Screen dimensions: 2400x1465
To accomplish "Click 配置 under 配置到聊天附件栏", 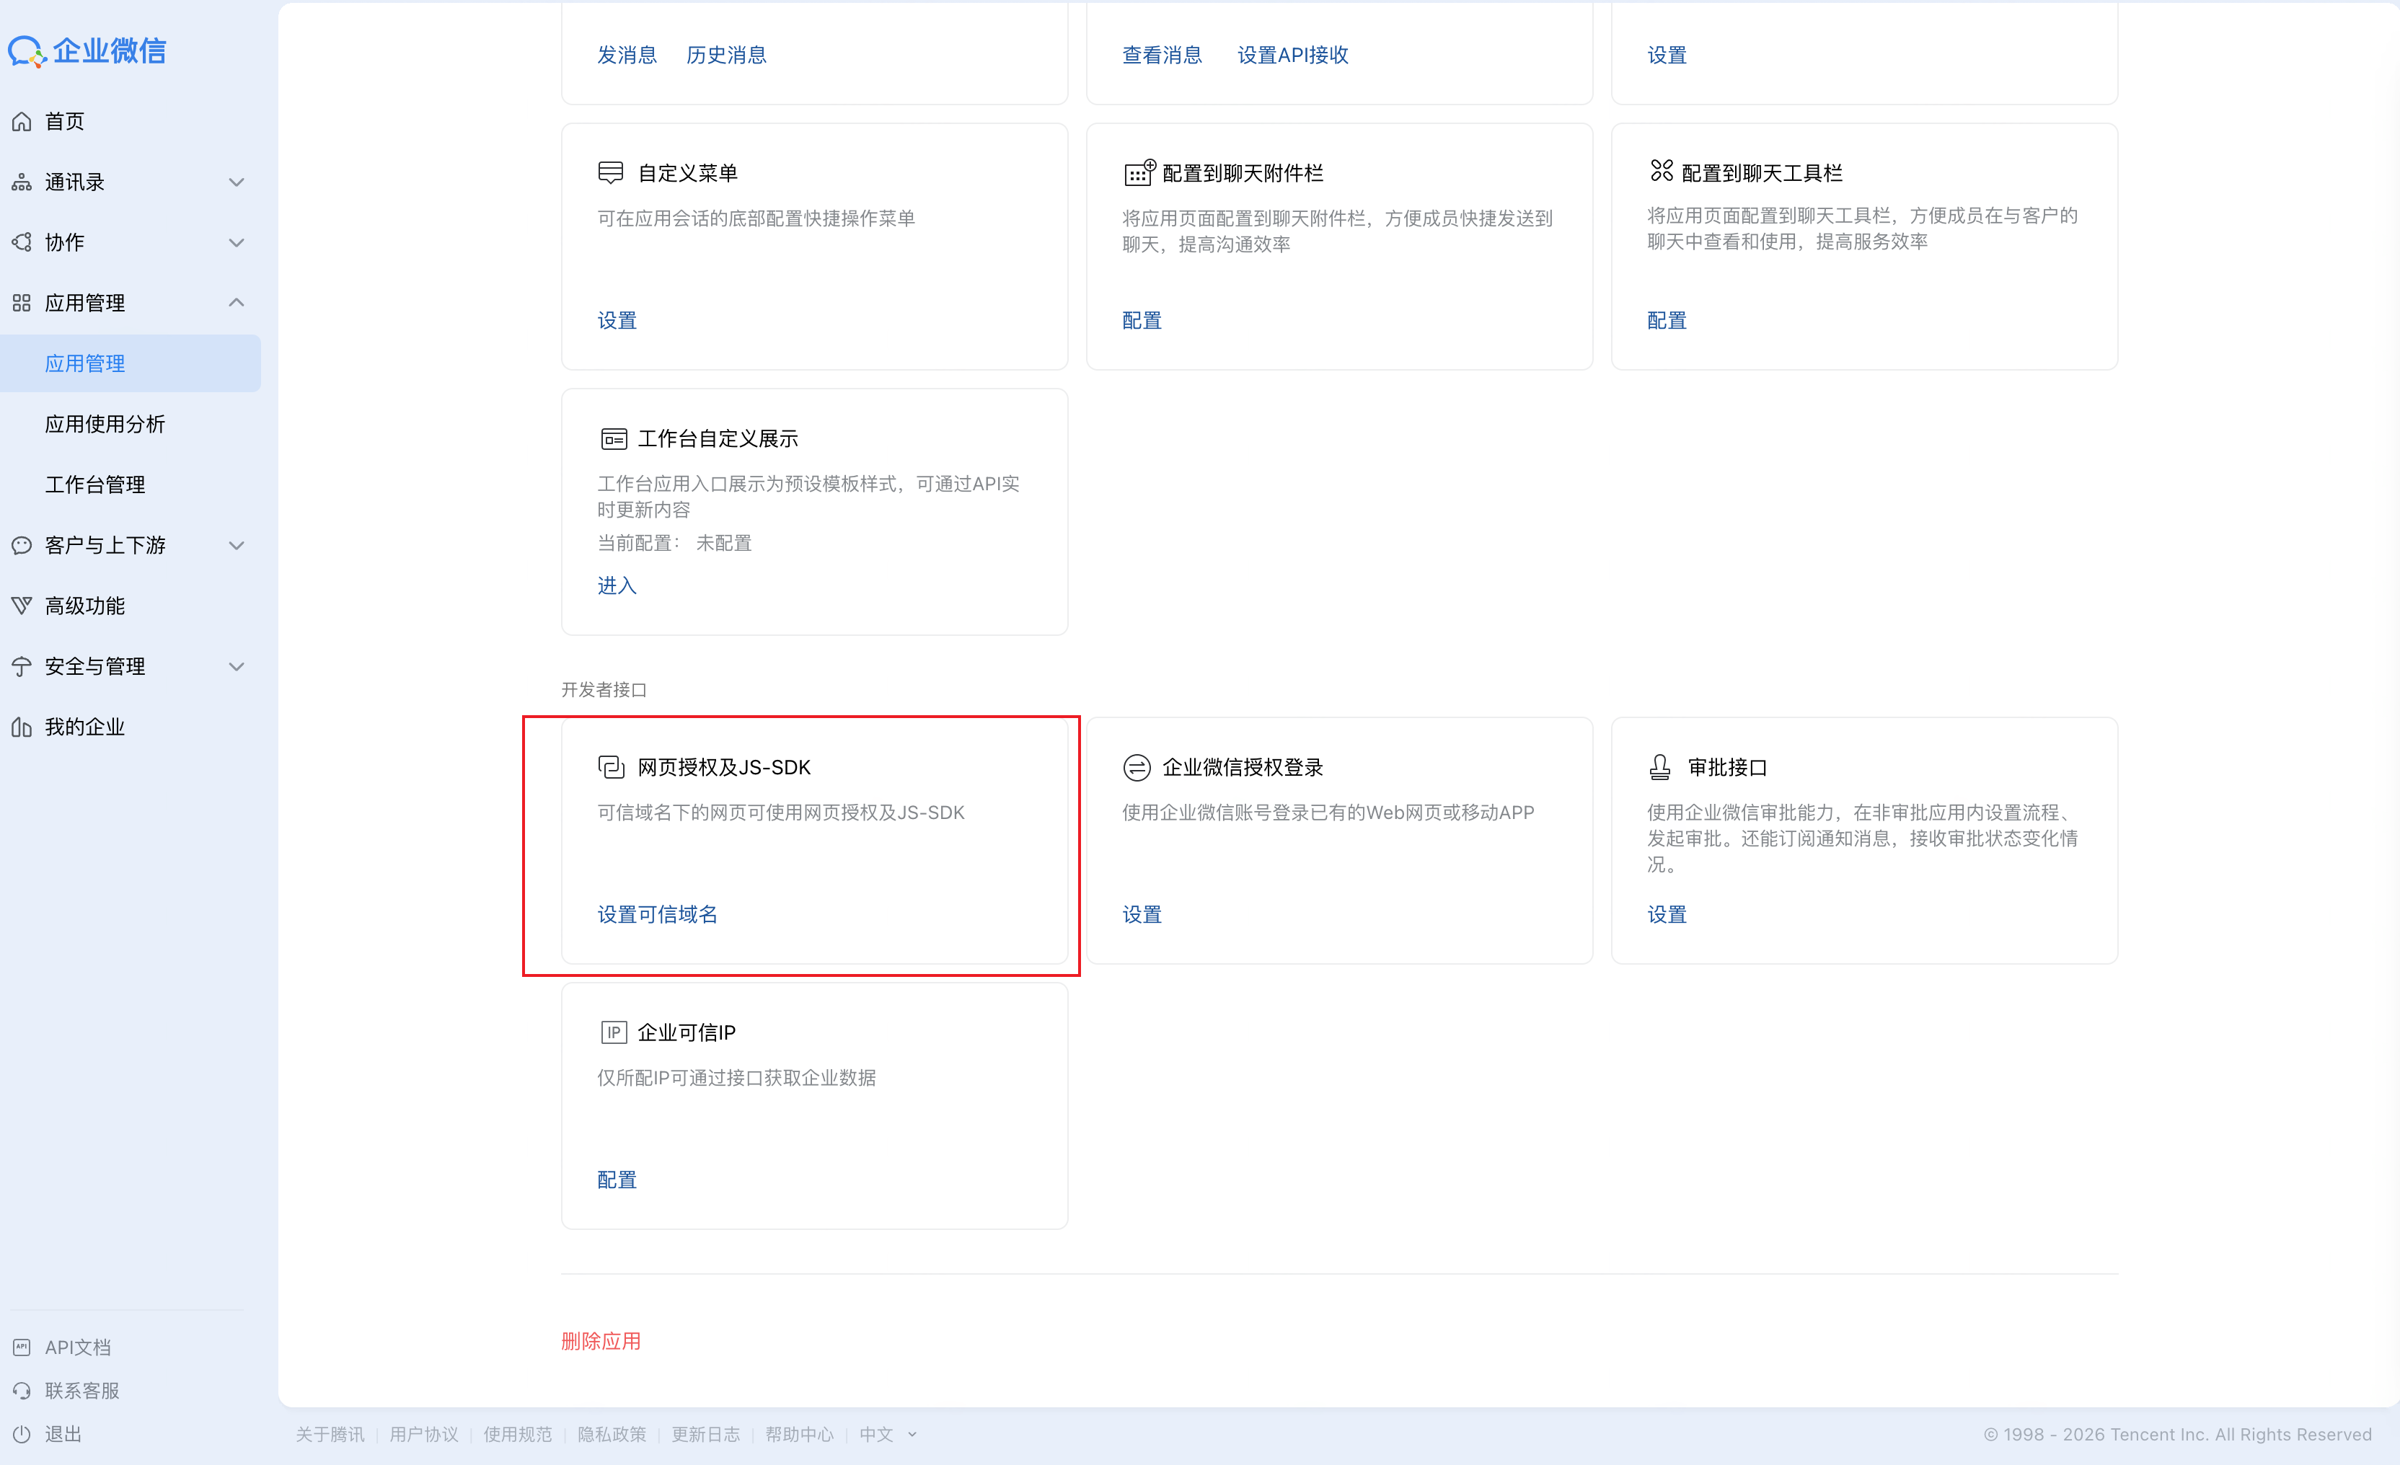I will coord(1142,319).
